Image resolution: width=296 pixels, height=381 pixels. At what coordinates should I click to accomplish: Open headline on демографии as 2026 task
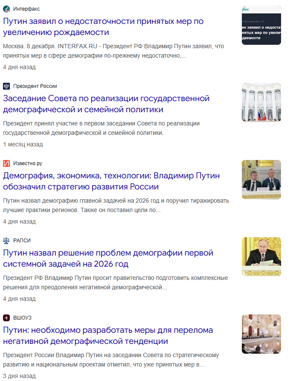(108, 258)
